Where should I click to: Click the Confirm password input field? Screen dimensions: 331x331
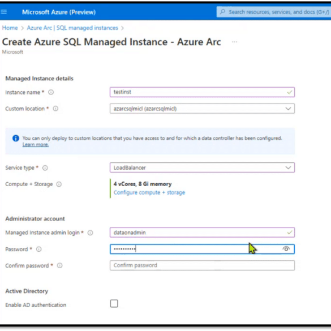pos(202,265)
